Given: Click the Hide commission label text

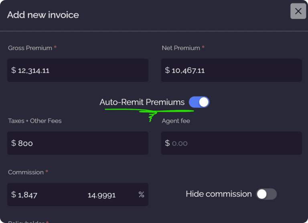Looking at the screenshot, I should tap(219, 194).
